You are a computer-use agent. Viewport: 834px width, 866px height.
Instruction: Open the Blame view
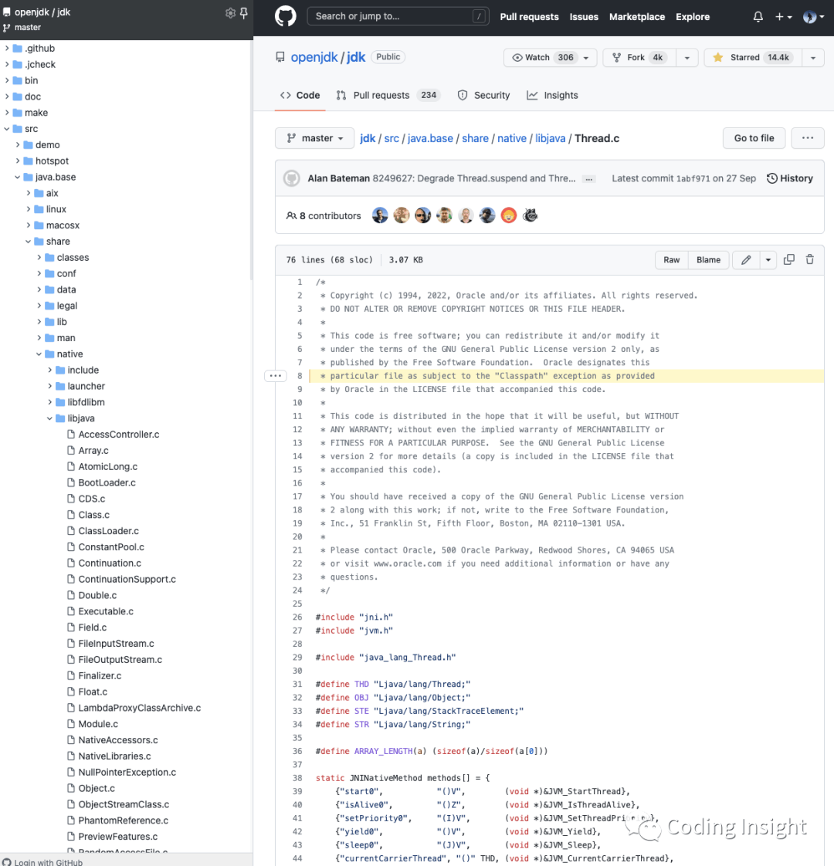[x=709, y=259]
